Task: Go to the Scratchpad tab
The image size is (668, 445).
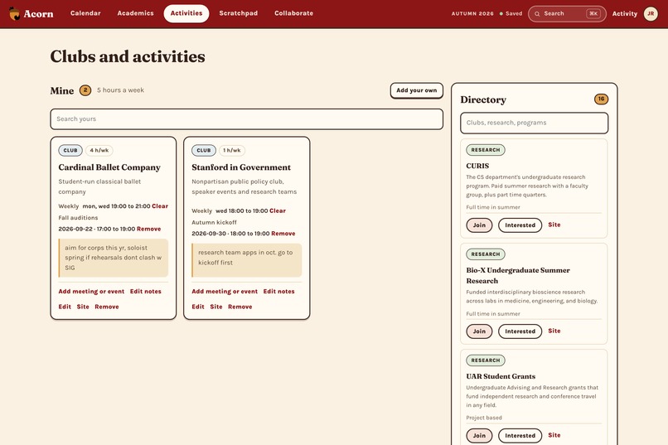Action: click(x=238, y=13)
